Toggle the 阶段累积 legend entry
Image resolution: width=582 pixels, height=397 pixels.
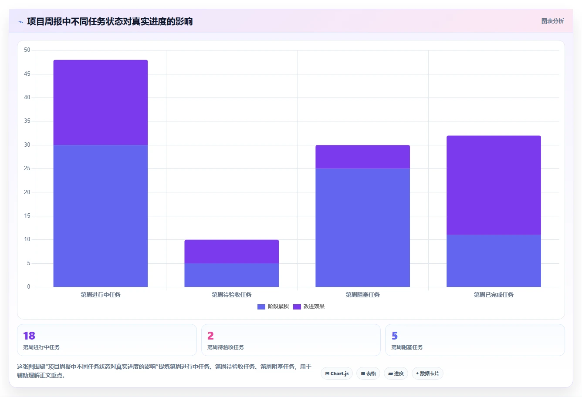[x=273, y=306]
